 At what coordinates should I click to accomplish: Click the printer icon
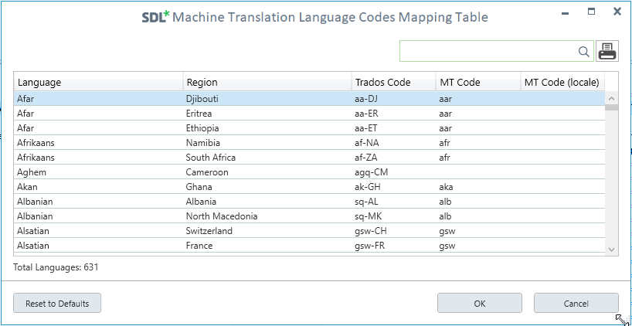[607, 51]
